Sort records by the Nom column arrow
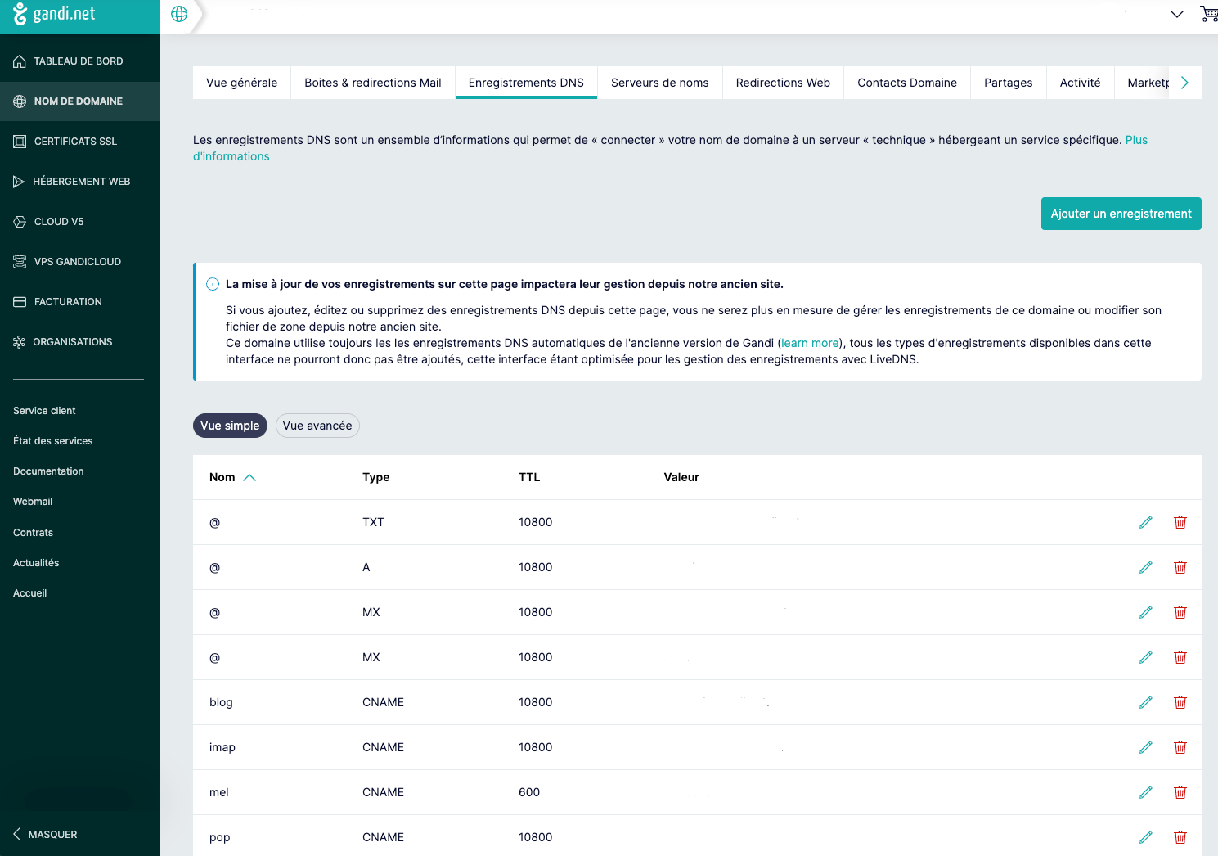This screenshot has height=856, width=1218. pyautogui.click(x=249, y=478)
